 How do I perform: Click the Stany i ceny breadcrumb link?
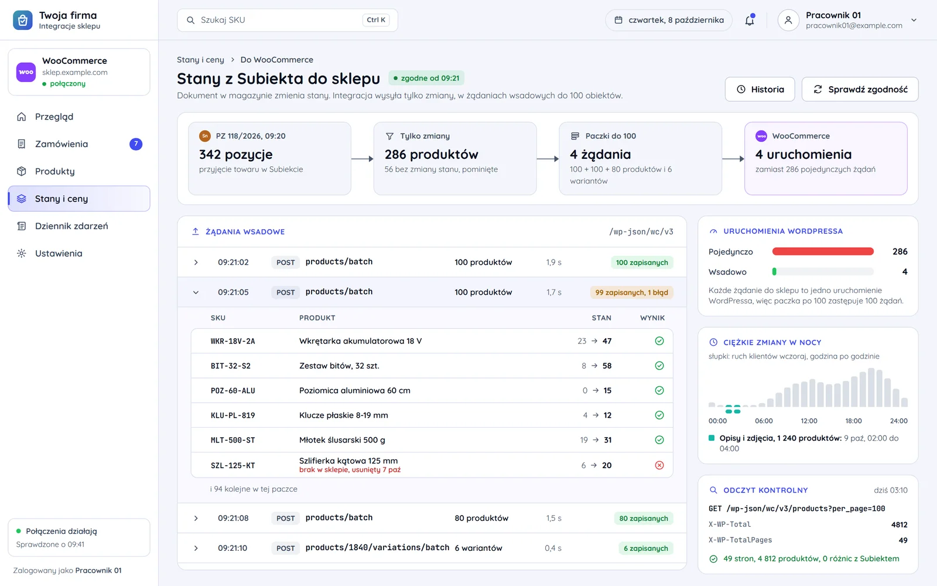pyautogui.click(x=200, y=60)
